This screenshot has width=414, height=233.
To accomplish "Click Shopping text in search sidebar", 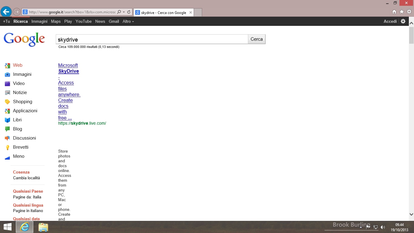I will pyautogui.click(x=22, y=102).
